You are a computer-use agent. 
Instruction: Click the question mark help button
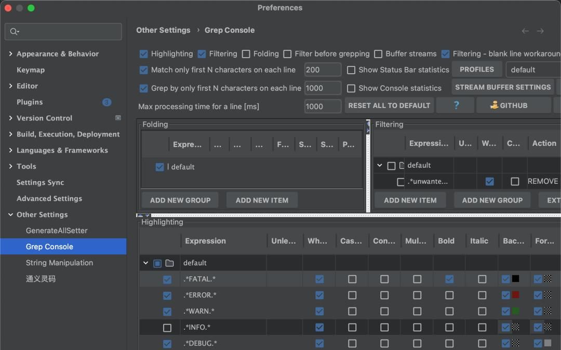point(456,105)
